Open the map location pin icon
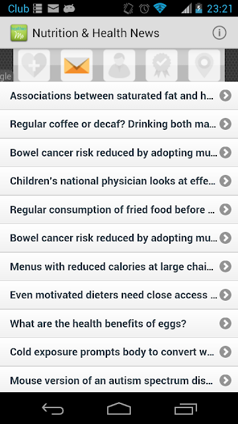 [x=204, y=65]
